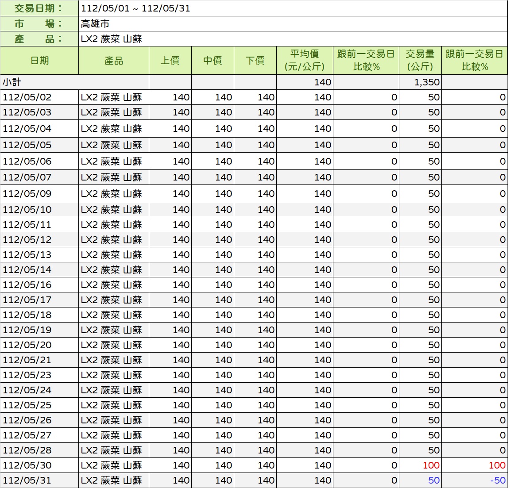Click the 中價 column header
The height and width of the screenshot is (488, 510).
pos(212,61)
